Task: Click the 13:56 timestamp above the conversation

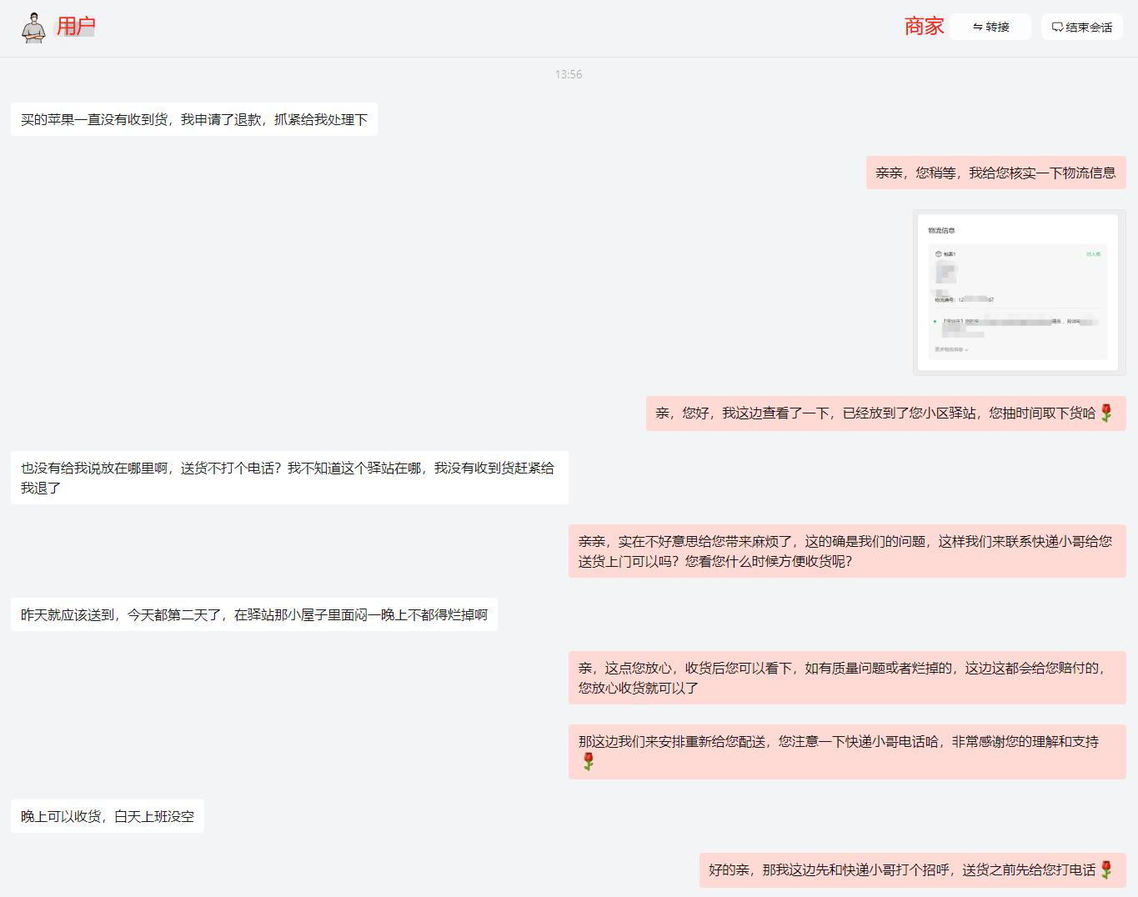Action: tap(569, 74)
